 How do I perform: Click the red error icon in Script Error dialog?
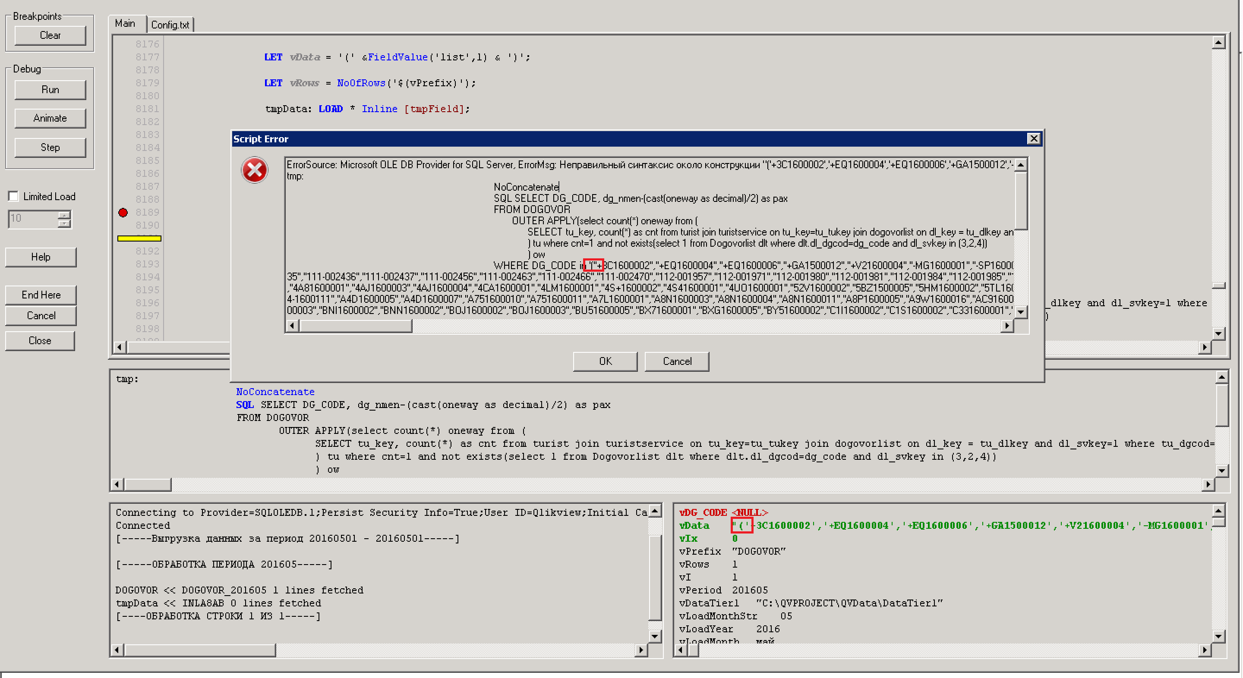click(x=254, y=170)
